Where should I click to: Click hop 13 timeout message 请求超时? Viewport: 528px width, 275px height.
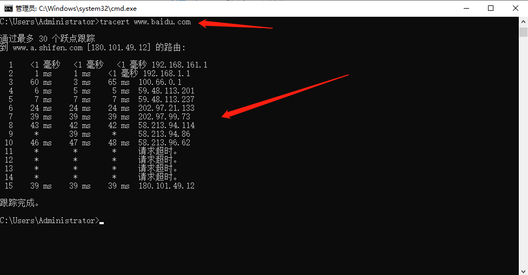point(158,169)
